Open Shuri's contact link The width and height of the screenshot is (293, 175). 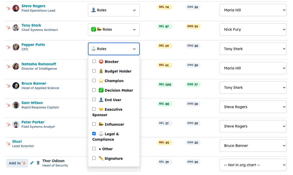tap(17, 141)
